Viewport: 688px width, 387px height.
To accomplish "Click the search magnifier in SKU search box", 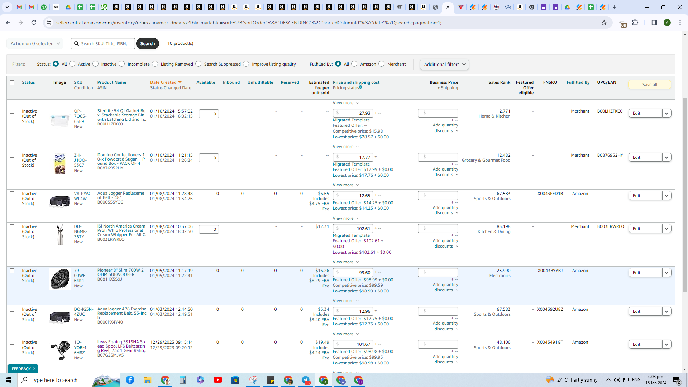I will tap(76, 43).
